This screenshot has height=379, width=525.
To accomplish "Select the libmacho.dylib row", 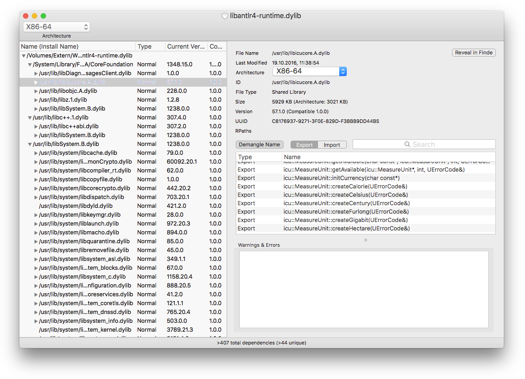I will pyautogui.click(x=123, y=232).
